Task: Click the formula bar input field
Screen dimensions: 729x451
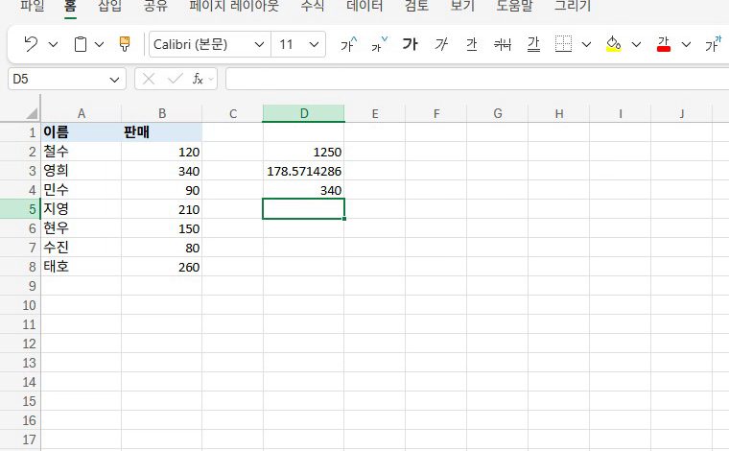Action: point(477,79)
